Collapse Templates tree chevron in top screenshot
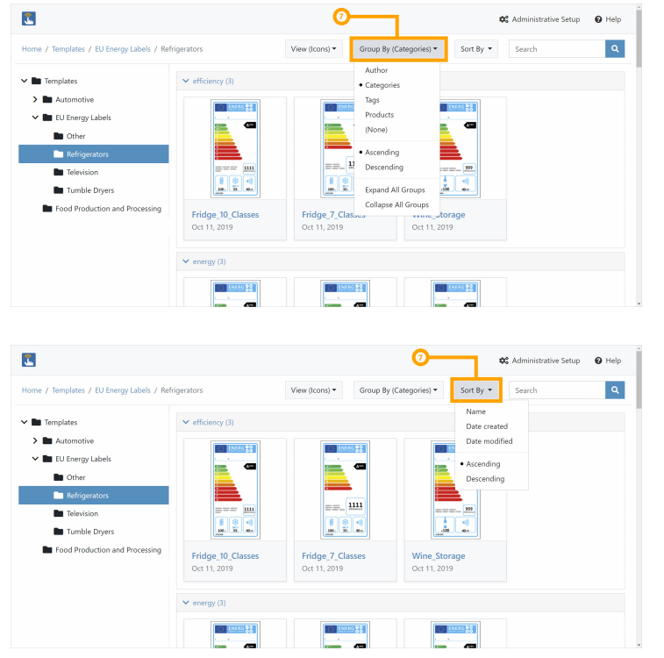The height and width of the screenshot is (658, 664). [25, 81]
